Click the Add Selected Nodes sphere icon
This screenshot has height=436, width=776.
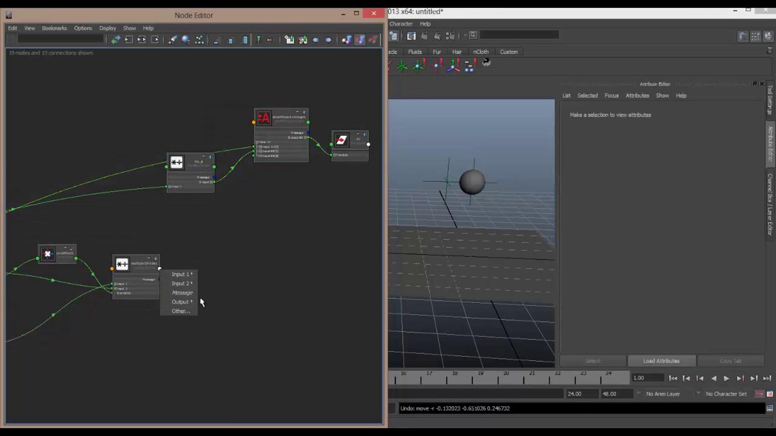186,40
